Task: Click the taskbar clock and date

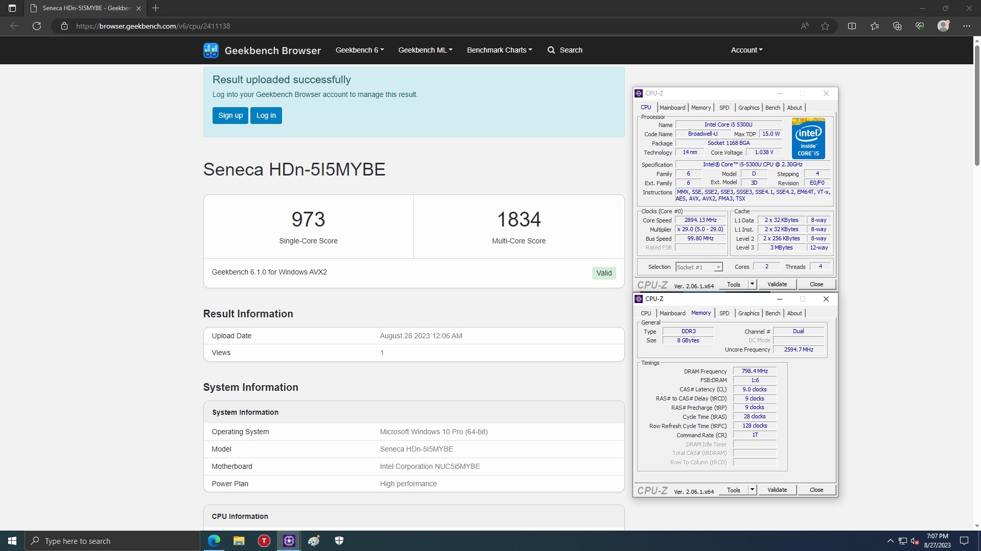Action: pos(937,541)
